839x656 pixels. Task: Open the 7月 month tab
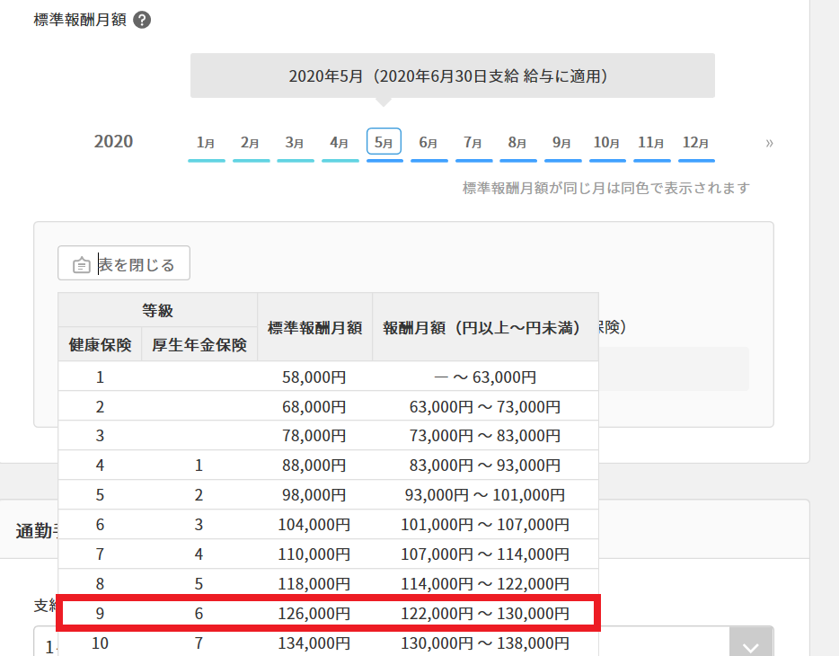pyautogui.click(x=473, y=142)
